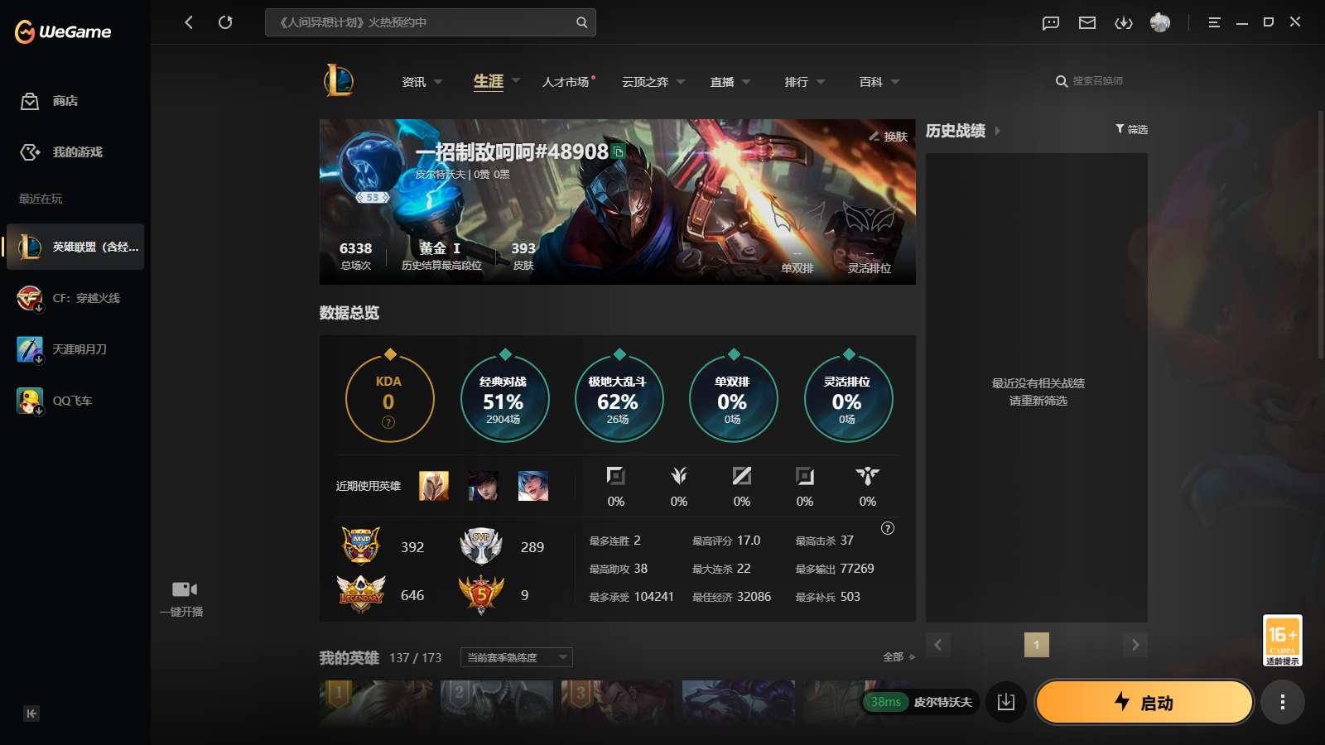Open the three-dot more options button
Viewport: 1325px width, 745px height.
1283,702
